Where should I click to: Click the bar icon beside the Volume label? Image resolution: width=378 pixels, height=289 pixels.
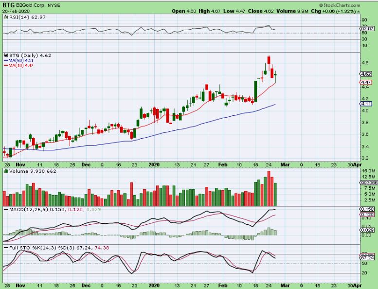click(6, 171)
